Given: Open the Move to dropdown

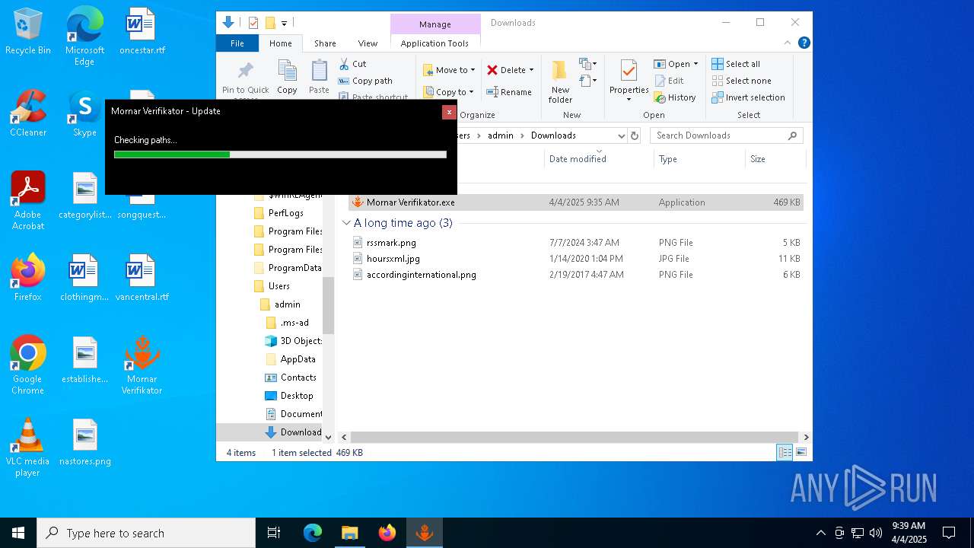Looking at the screenshot, I should click(449, 70).
